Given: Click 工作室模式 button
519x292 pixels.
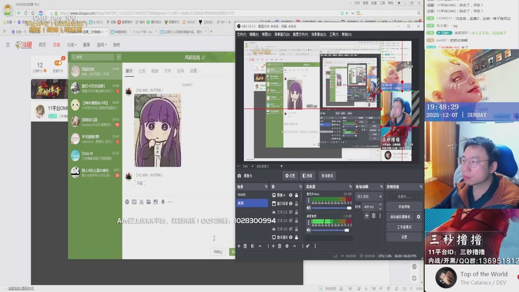Looking at the screenshot, I should pyautogui.click(x=404, y=227).
